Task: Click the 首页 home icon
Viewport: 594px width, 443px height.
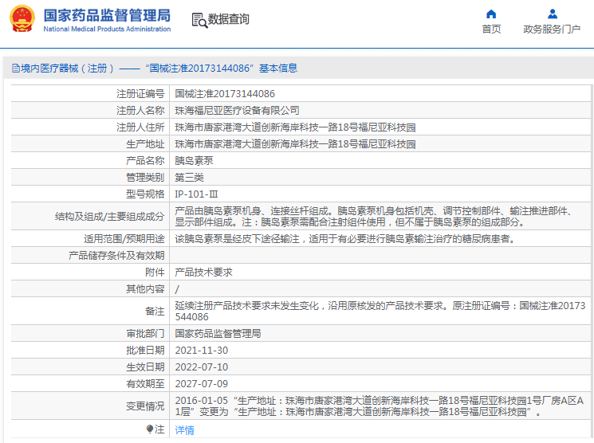Action: [491, 14]
